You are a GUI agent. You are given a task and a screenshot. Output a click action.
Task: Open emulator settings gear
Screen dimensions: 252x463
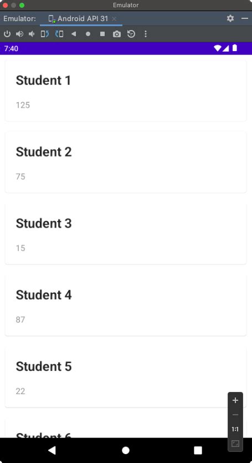pos(230,18)
